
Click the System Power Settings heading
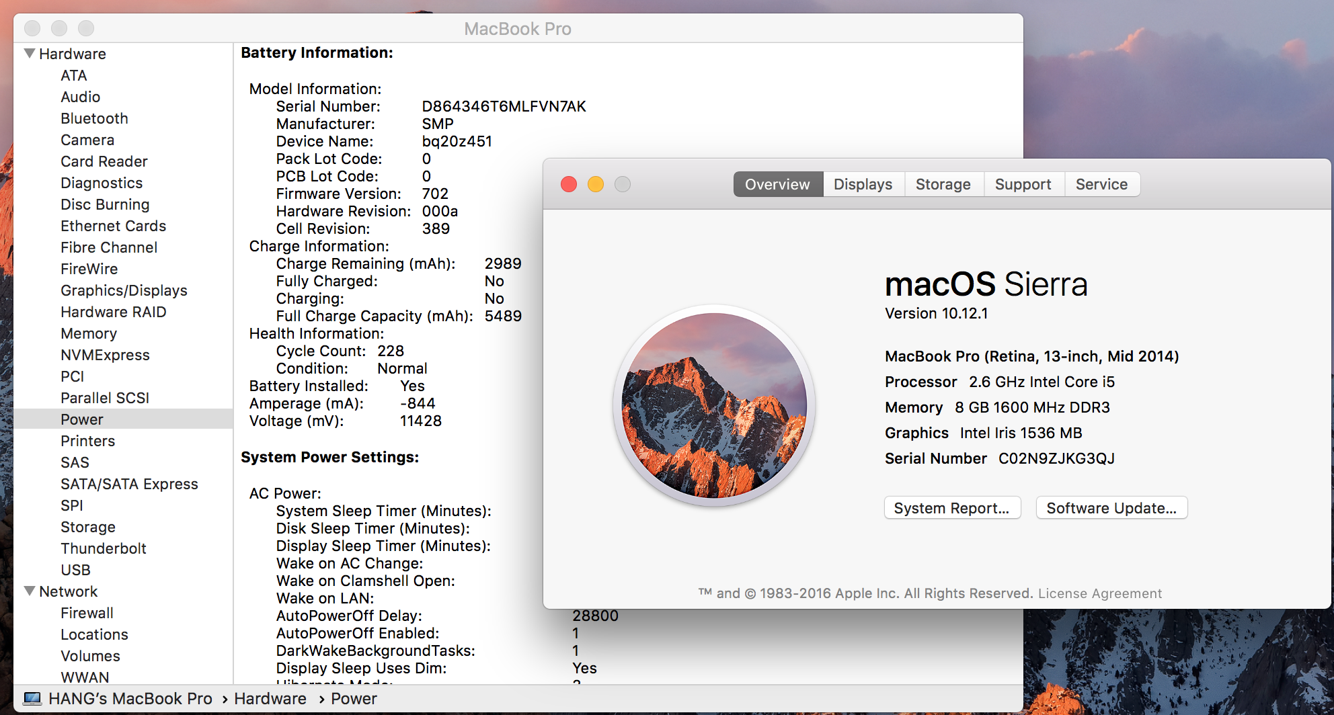tap(329, 457)
